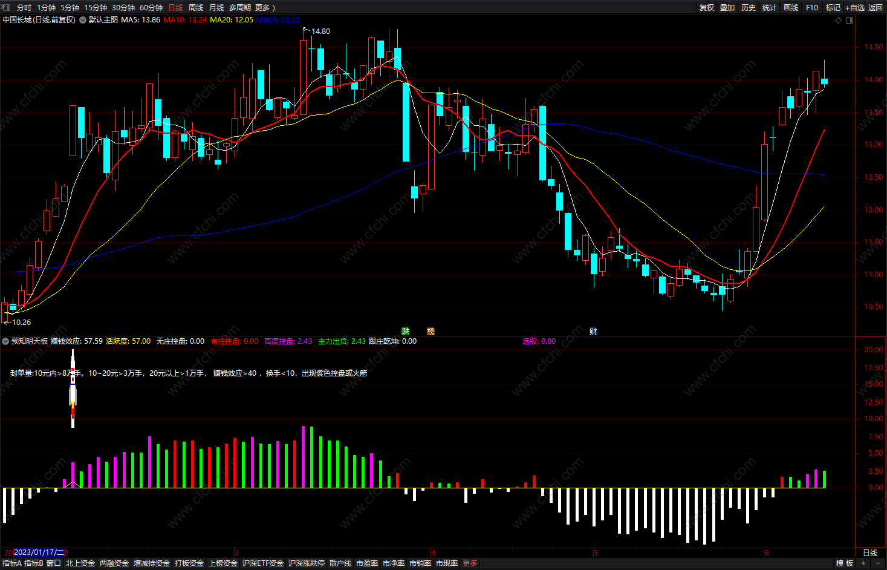Click the 模板 template button
Viewport: 887px width, 570px height.
845,563
